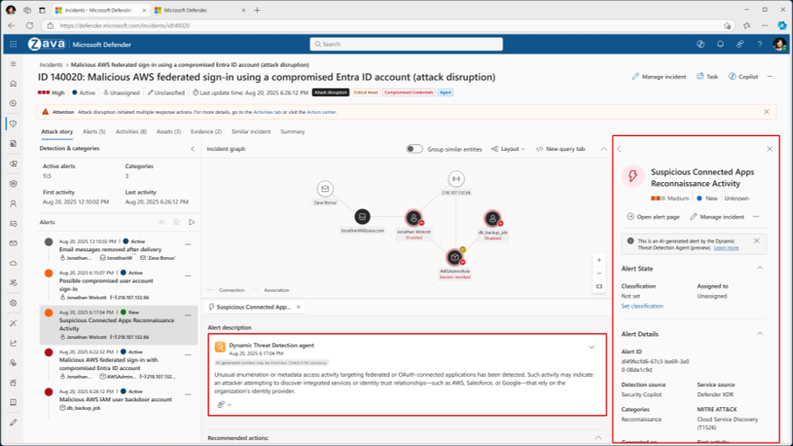Close the attention banner
The image size is (793, 446).
pos(766,112)
